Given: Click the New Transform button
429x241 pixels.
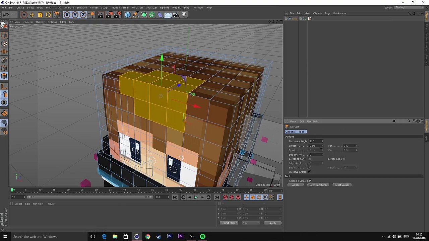Looking at the screenshot, I should (x=318, y=185).
